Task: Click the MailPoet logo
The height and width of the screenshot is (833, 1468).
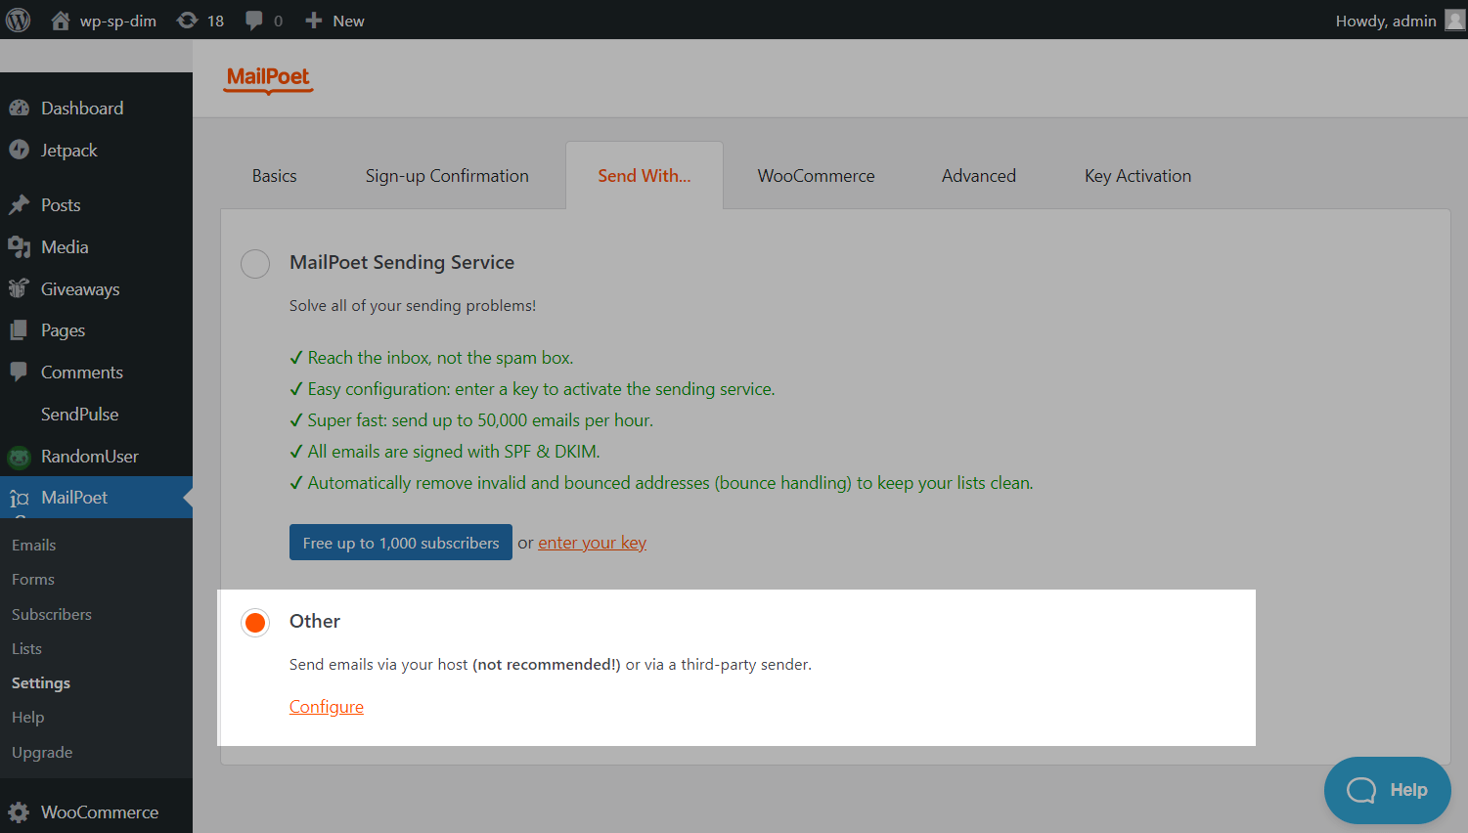Action: pos(268,78)
